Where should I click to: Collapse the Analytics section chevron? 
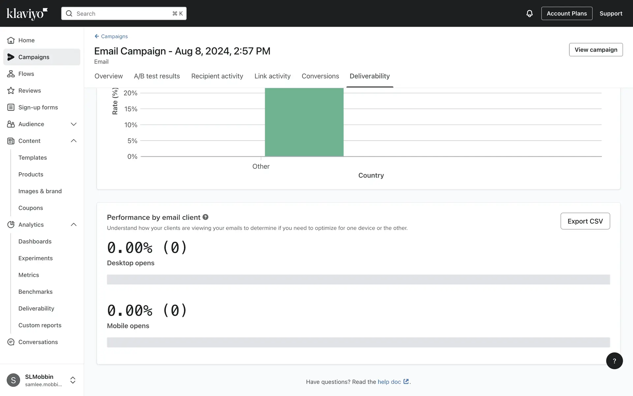click(74, 225)
